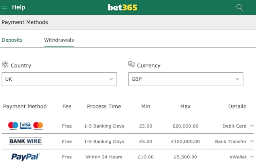Click the PayPal logo
The image size is (256, 164).
pyautogui.click(x=25, y=157)
